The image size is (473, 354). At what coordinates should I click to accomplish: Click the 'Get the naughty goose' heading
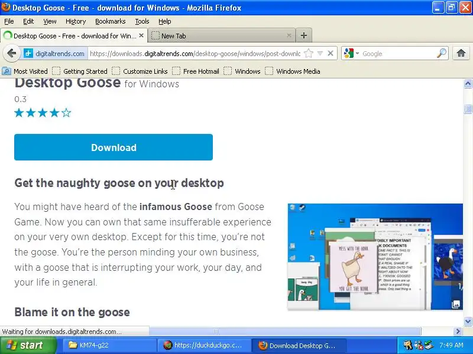click(119, 183)
